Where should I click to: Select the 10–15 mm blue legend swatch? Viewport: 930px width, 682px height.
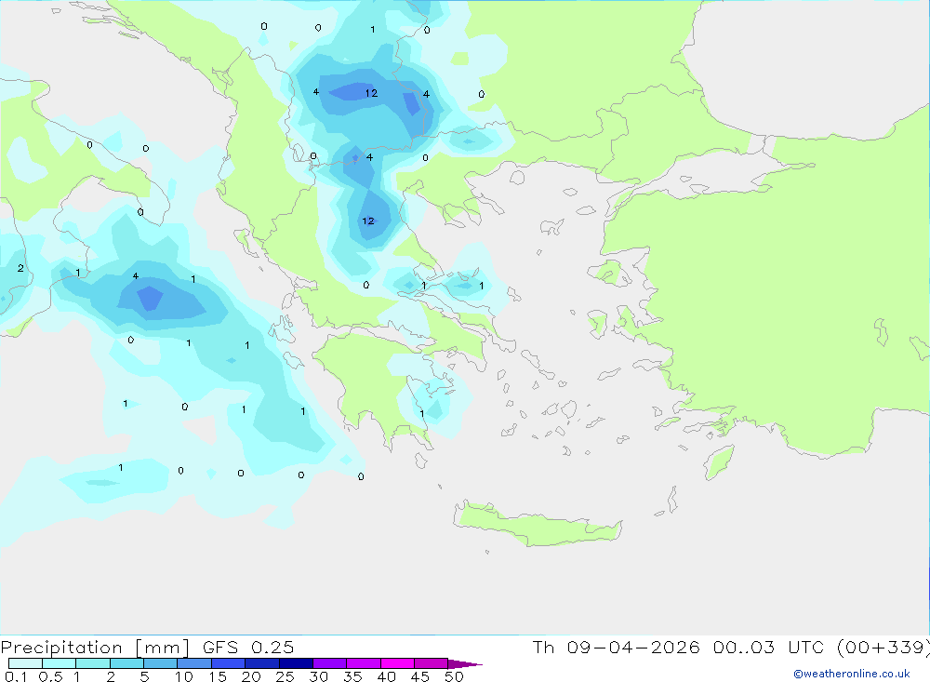click(x=194, y=663)
